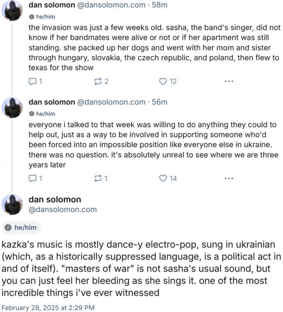
Task: Click the 58m timestamp link
Action: 160,5
